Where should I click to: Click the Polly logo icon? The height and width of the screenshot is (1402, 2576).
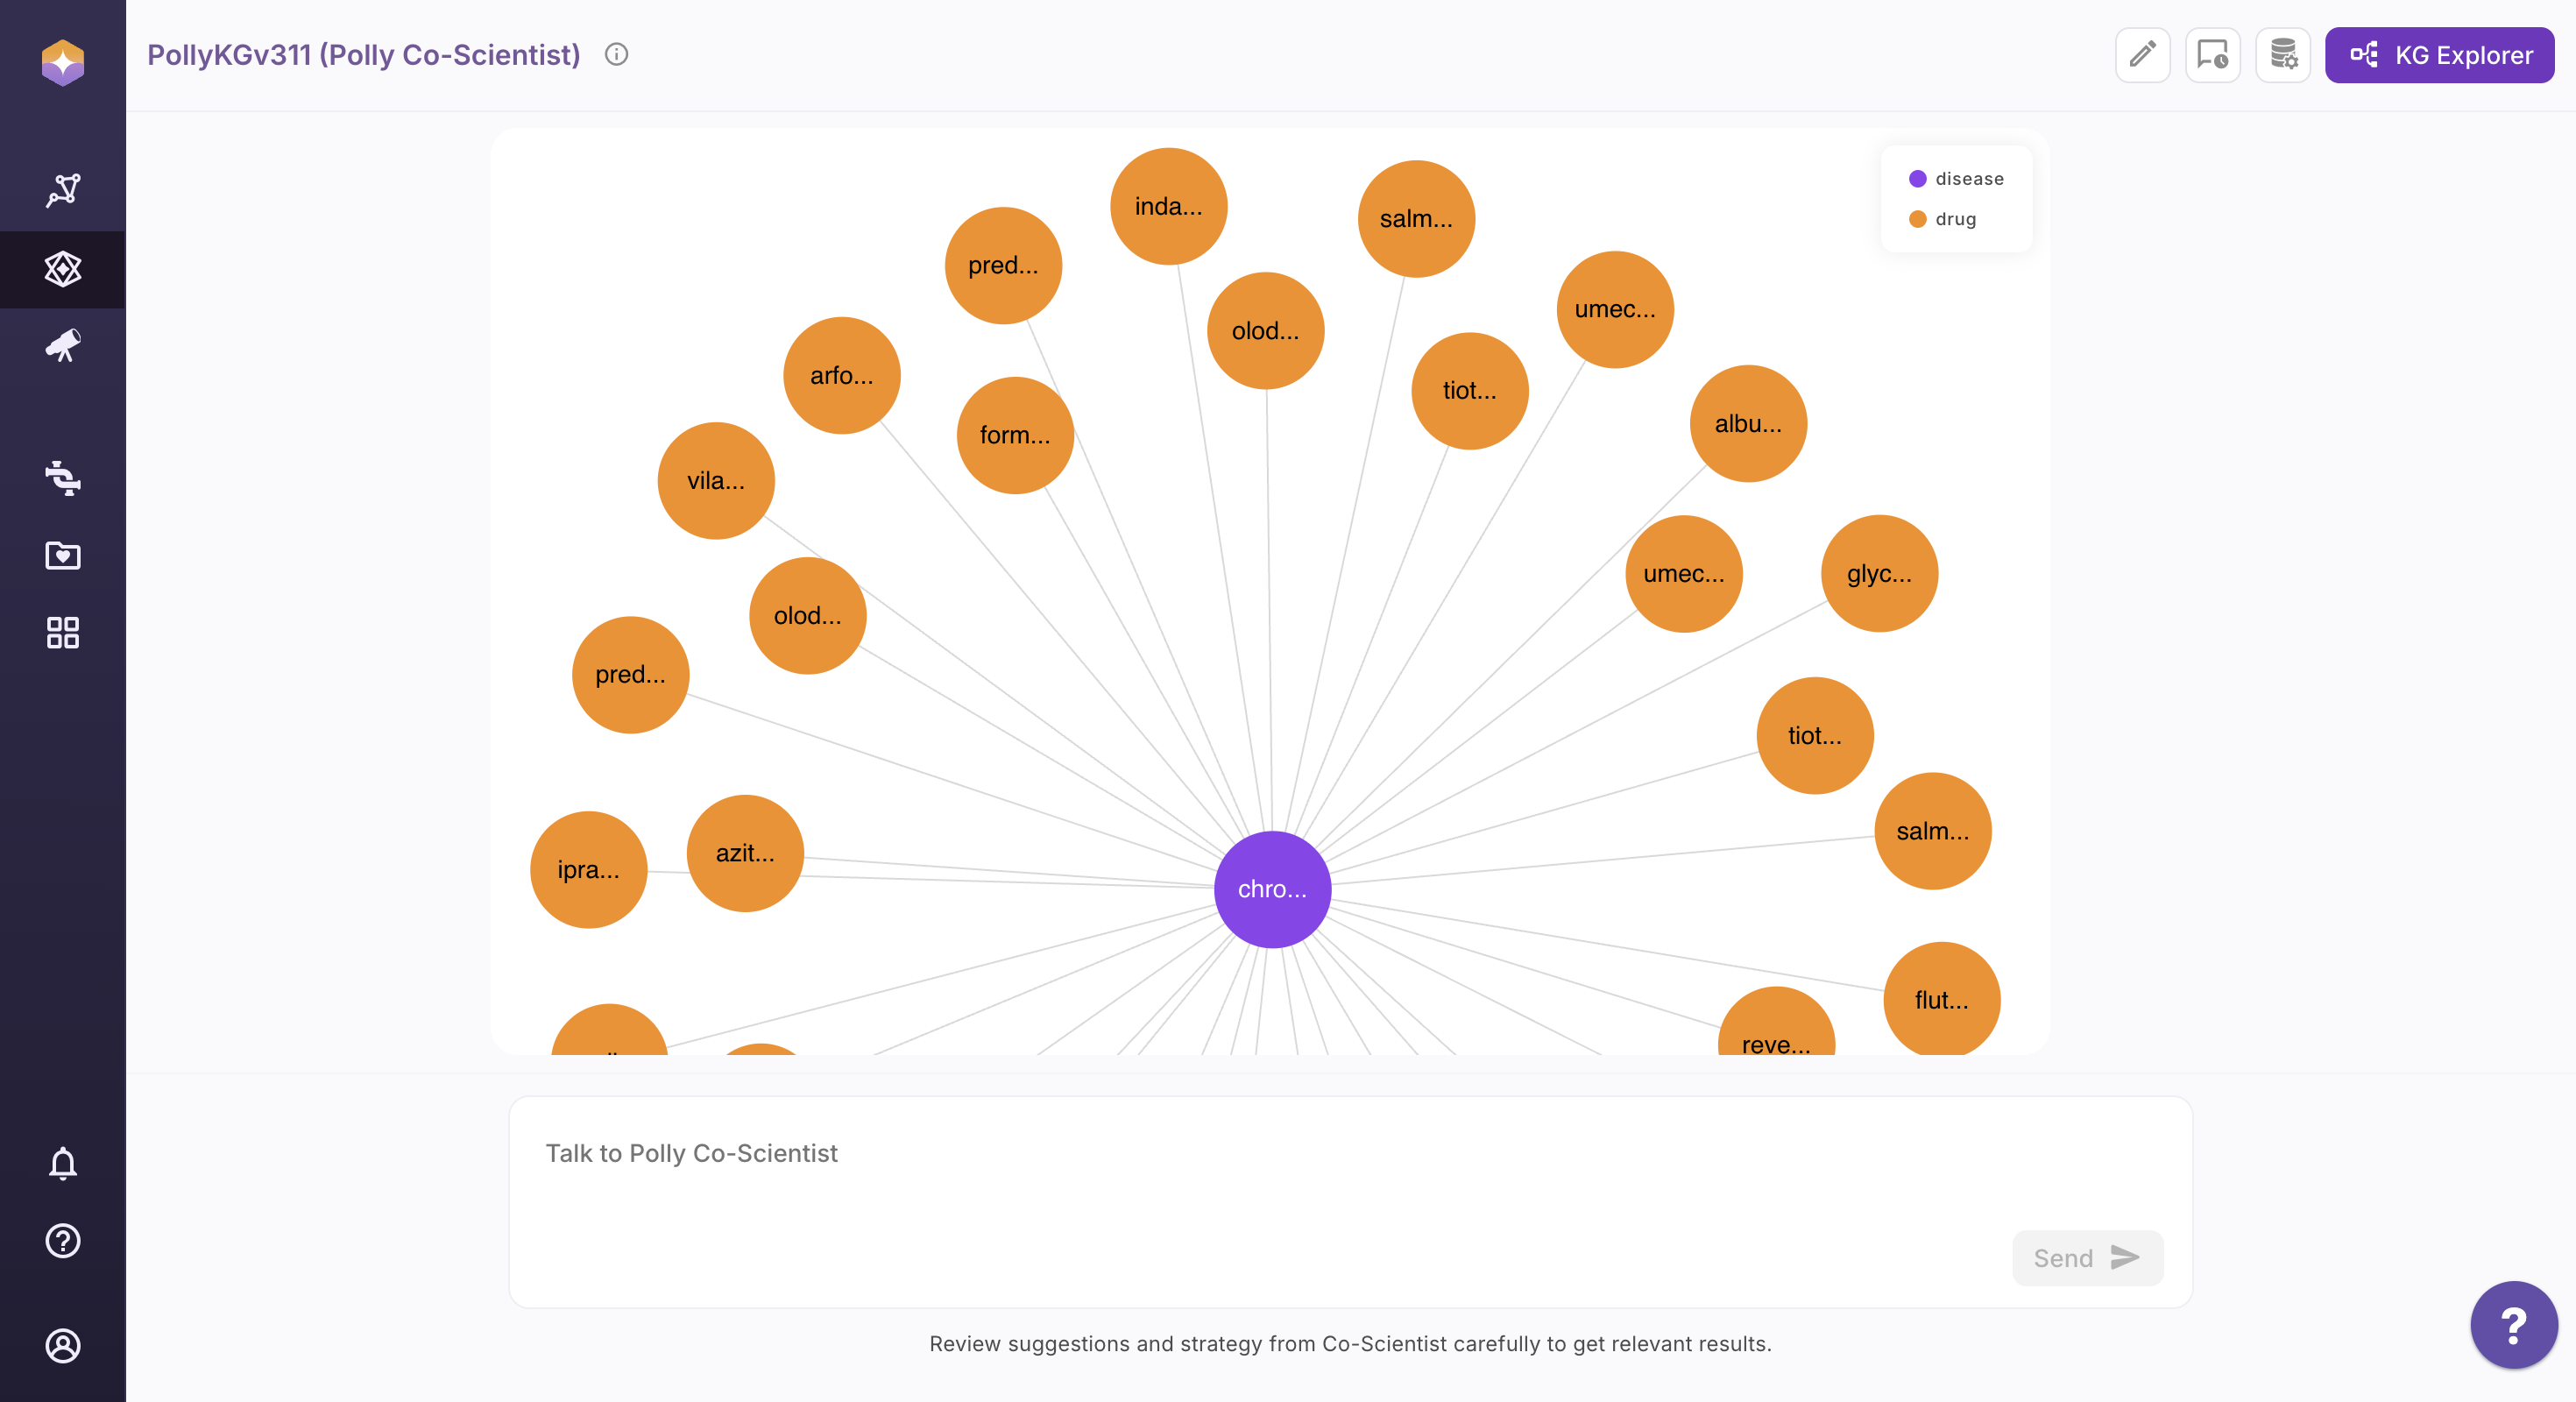click(62, 62)
